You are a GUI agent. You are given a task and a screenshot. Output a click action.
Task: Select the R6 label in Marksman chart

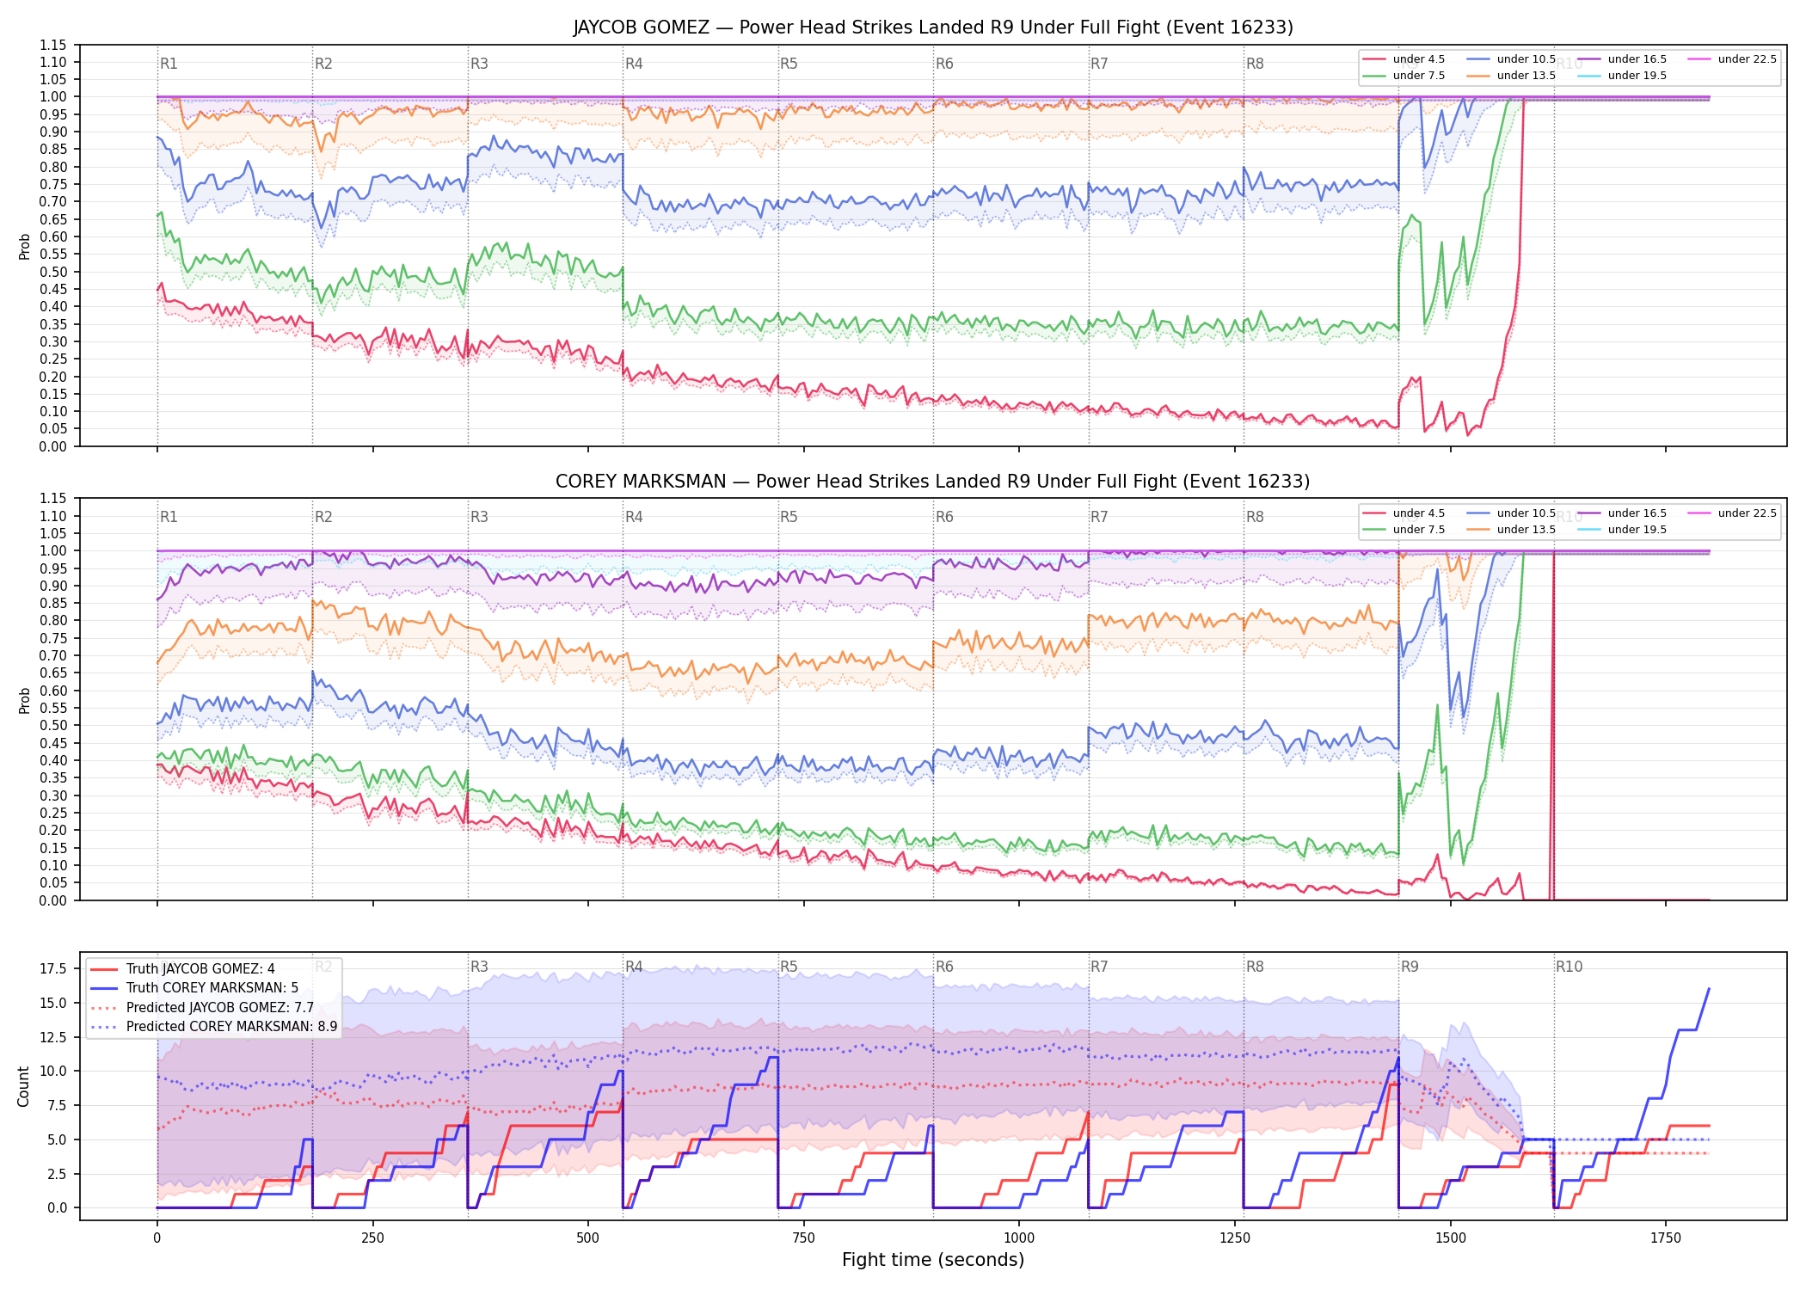pyautogui.click(x=944, y=517)
